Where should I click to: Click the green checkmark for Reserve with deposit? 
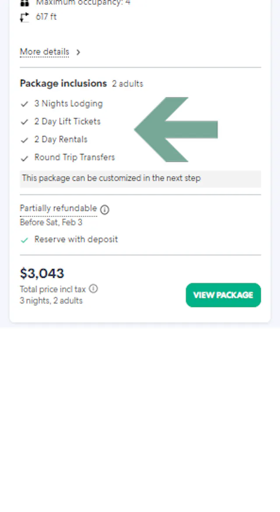point(24,240)
